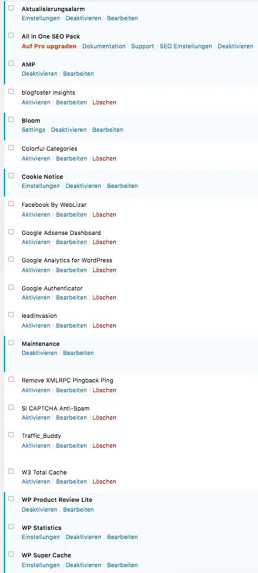Activate the blogfoster Insights plugin
The image size is (258, 573).
coord(36,102)
